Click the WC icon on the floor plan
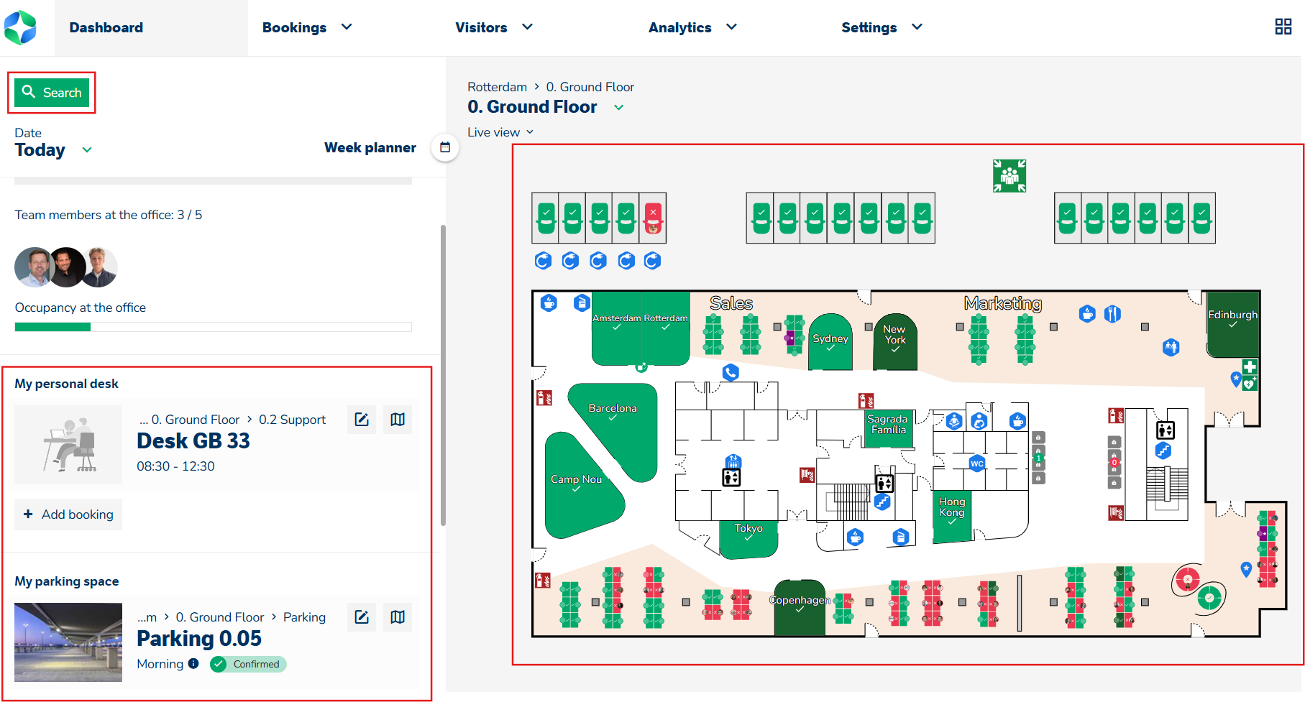The height and width of the screenshot is (702, 1305). [x=976, y=463]
